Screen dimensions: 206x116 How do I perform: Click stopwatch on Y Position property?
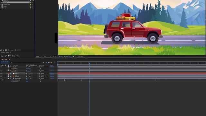tap(12, 82)
